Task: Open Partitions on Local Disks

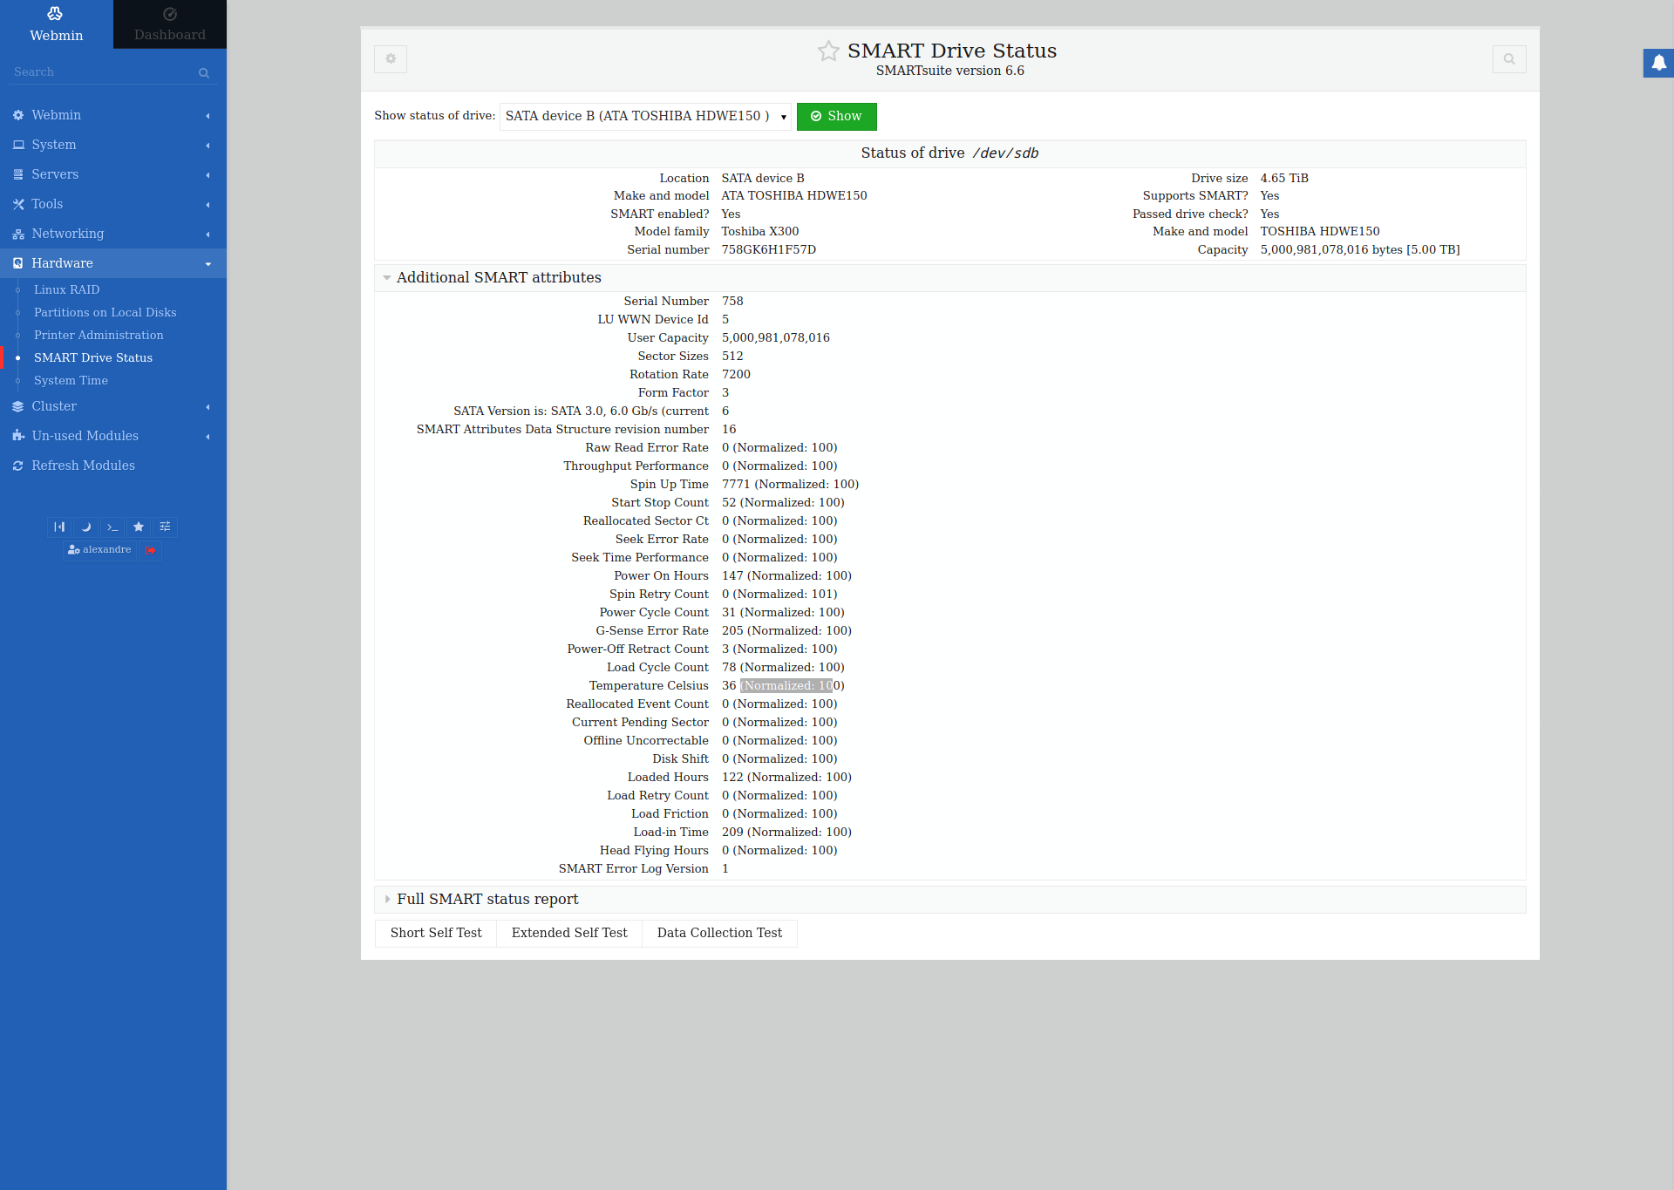Action: [105, 312]
